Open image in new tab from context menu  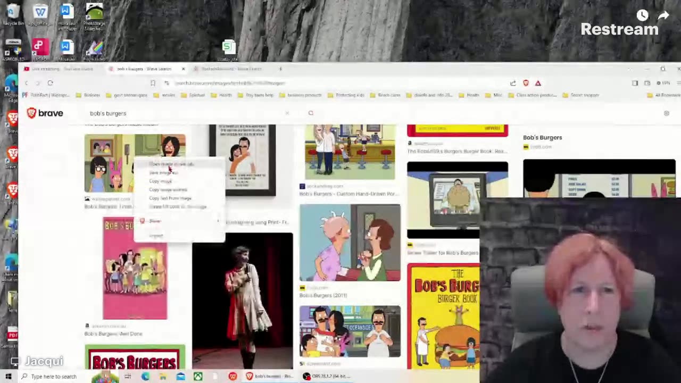(178, 164)
